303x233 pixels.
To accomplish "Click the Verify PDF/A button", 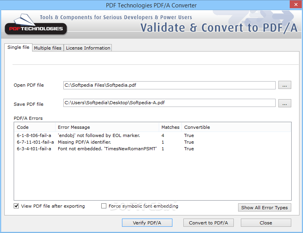I will (x=147, y=223).
